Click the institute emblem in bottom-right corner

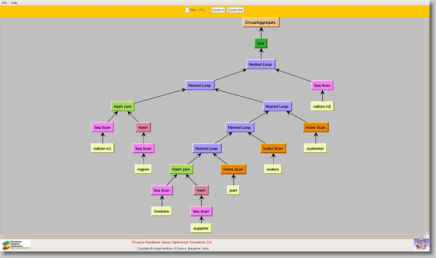[421, 244]
